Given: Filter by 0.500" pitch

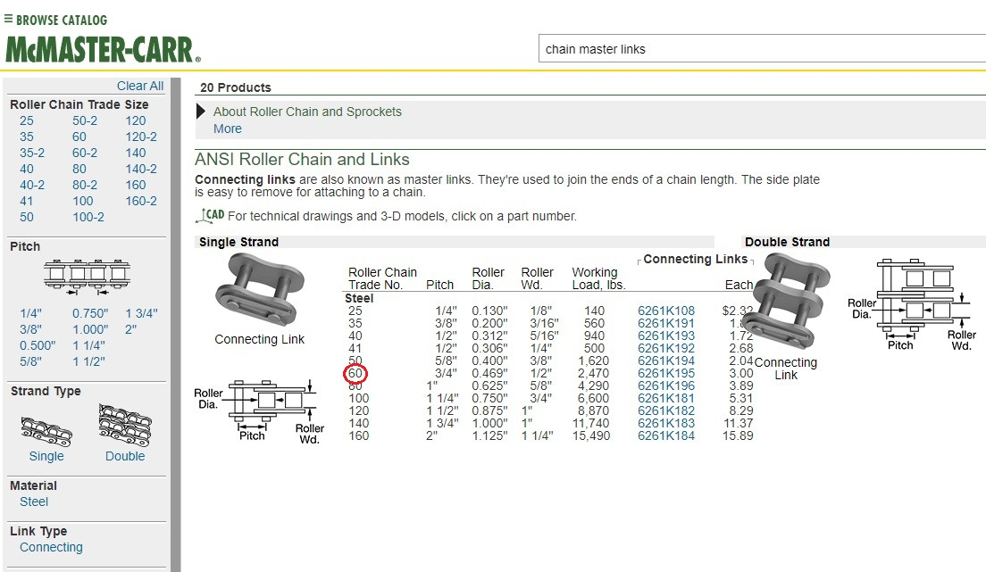Looking at the screenshot, I should click(38, 345).
